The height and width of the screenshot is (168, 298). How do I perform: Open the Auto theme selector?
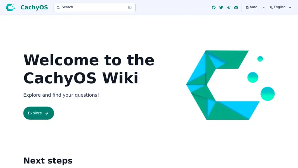click(254, 7)
